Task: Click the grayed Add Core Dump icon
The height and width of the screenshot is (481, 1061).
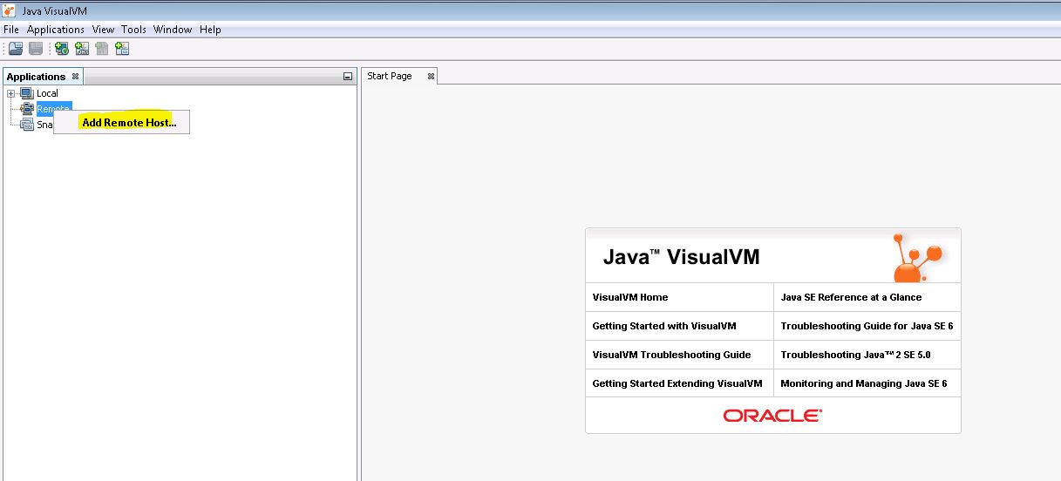Action: click(x=102, y=49)
